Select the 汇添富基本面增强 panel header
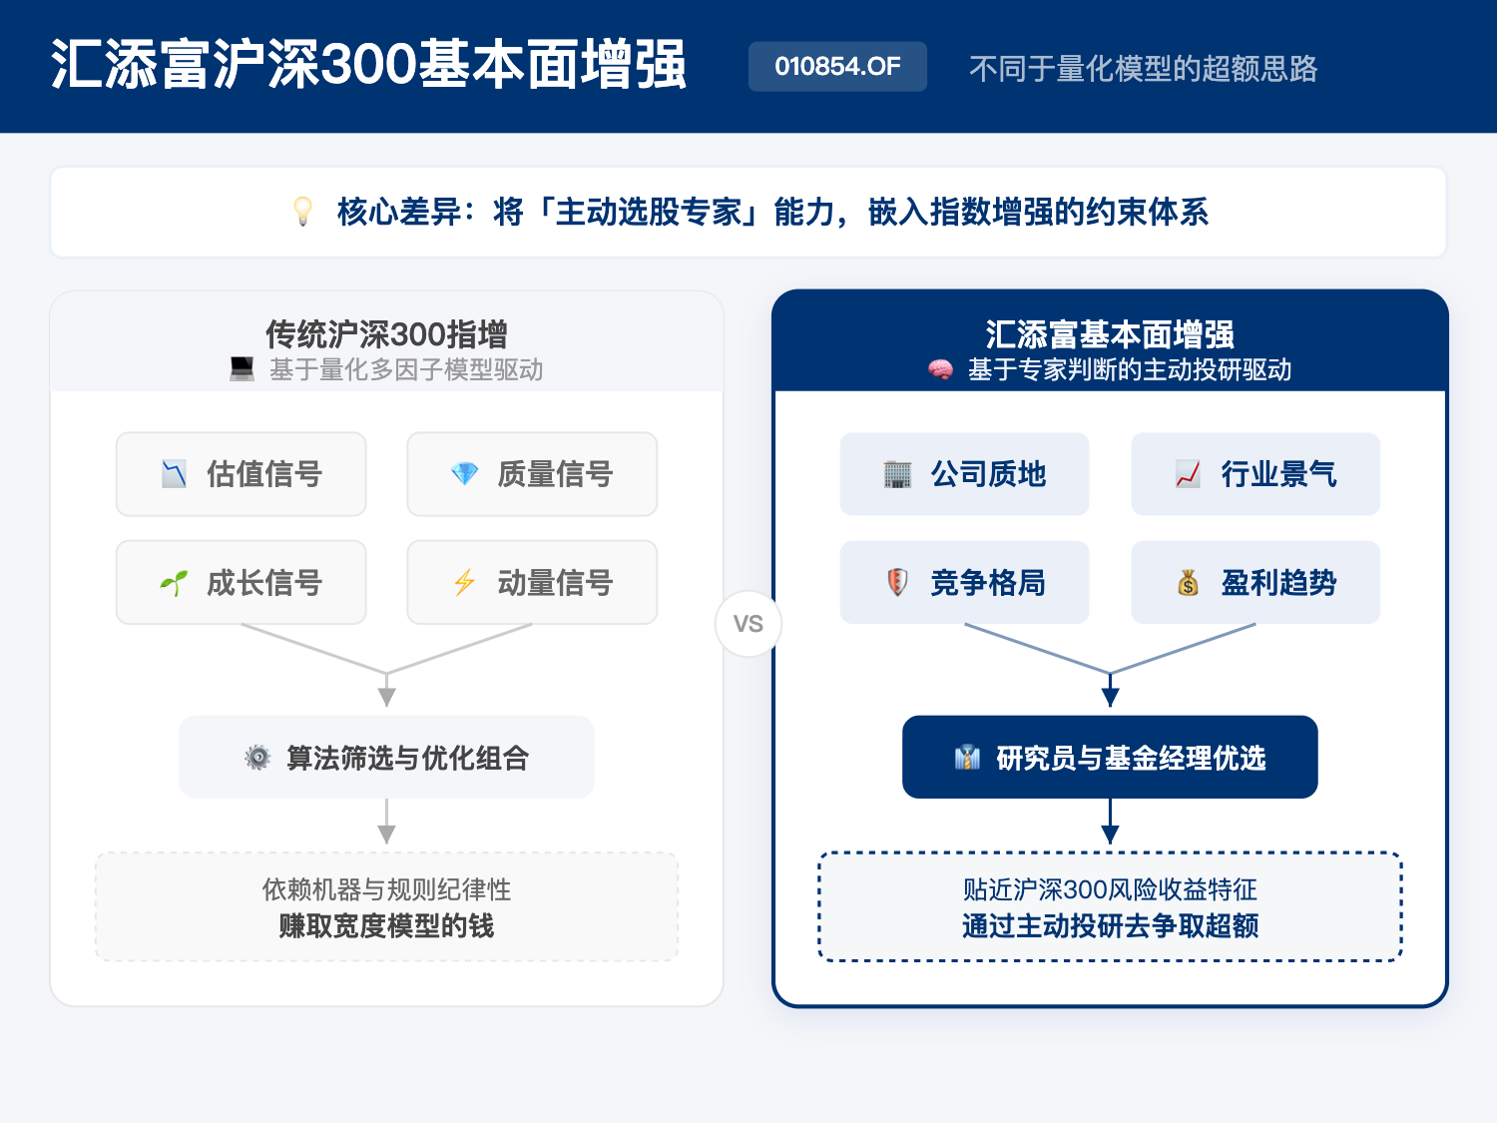Image resolution: width=1497 pixels, height=1123 pixels. pos(1110,342)
